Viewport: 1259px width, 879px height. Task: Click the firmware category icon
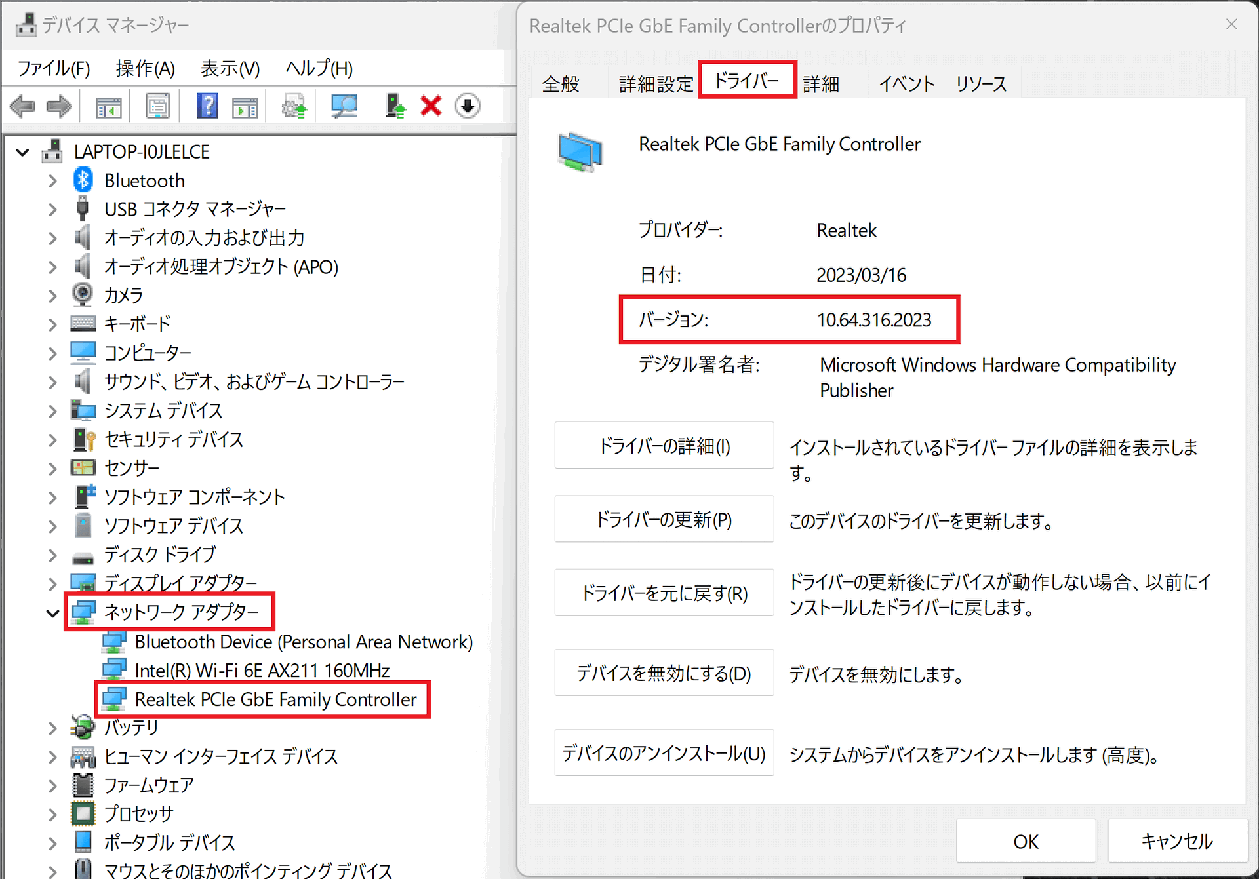point(83,785)
